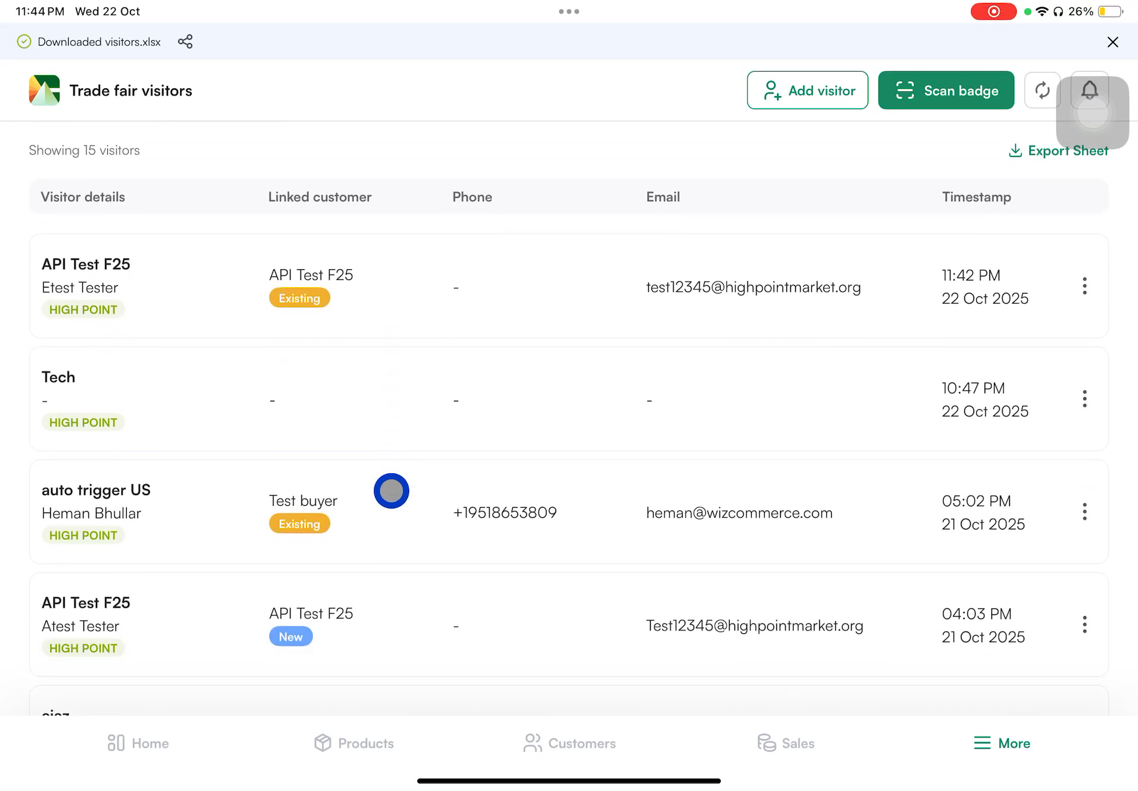
Task: Open the three-dot menu on the Tech row
Action: 1085,398
